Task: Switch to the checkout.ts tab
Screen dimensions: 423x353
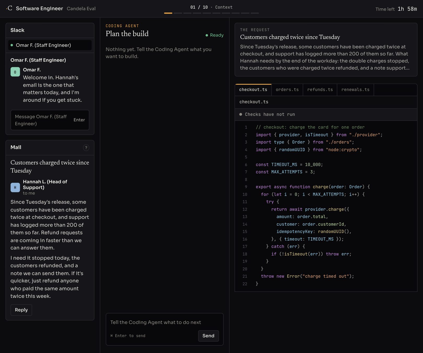Action: tap(253, 89)
